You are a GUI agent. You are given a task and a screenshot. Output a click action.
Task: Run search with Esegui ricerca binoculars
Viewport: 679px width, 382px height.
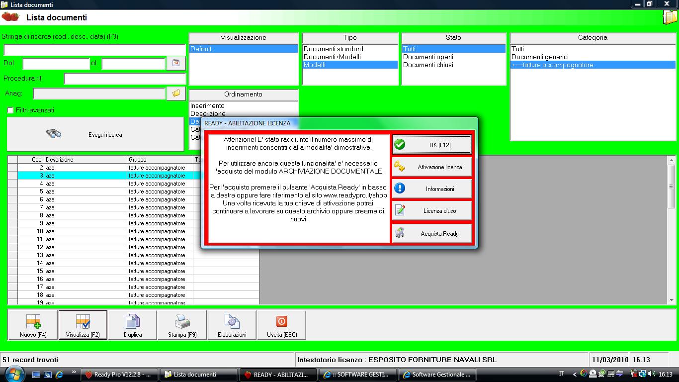click(x=95, y=134)
